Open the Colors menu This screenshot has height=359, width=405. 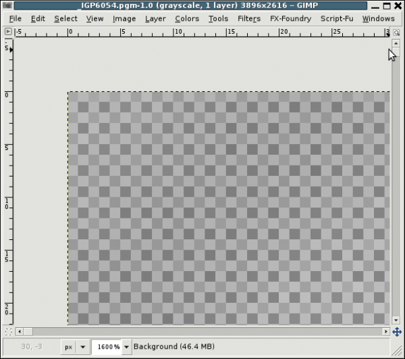(x=187, y=19)
